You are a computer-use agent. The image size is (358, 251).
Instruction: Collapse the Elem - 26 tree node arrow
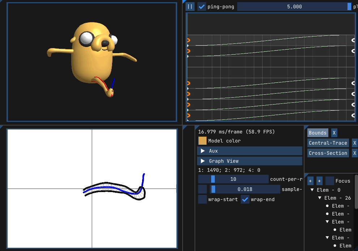point(320,198)
